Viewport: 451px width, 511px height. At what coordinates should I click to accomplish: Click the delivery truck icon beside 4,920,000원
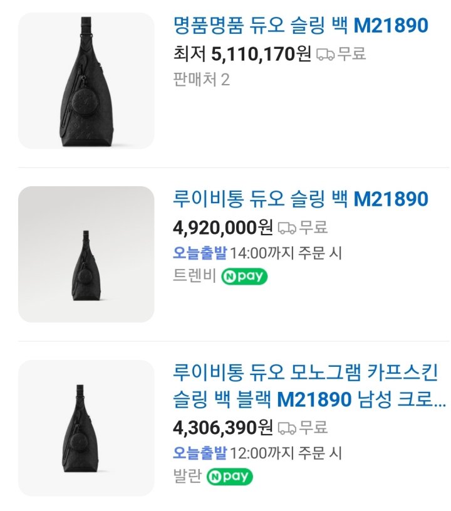287,228
